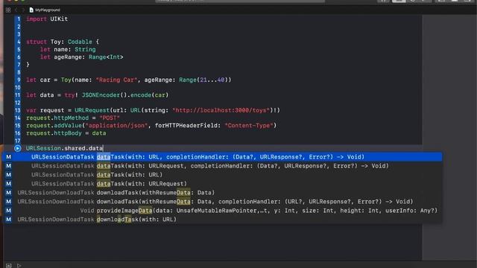
Task: Click M method badge of downloadTask(with: URL) row
Action: point(8,220)
